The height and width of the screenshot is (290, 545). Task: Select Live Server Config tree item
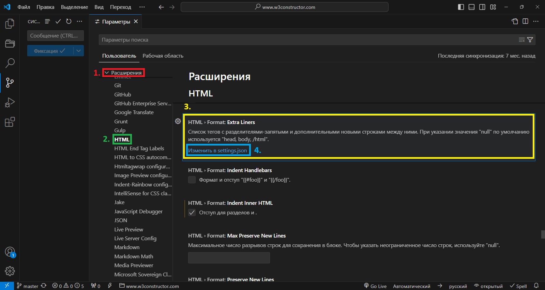click(135, 239)
